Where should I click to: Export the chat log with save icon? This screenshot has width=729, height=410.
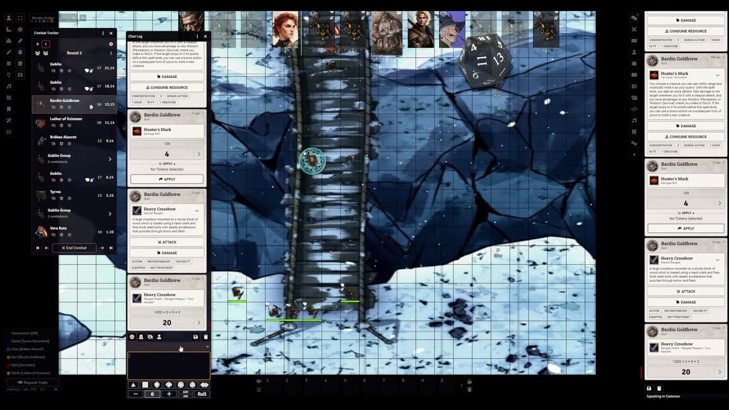195,337
